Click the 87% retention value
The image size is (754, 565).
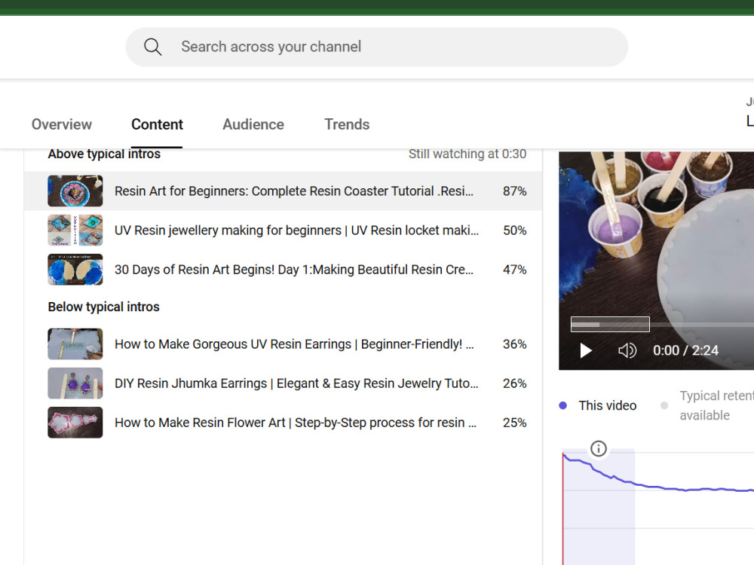(x=514, y=191)
